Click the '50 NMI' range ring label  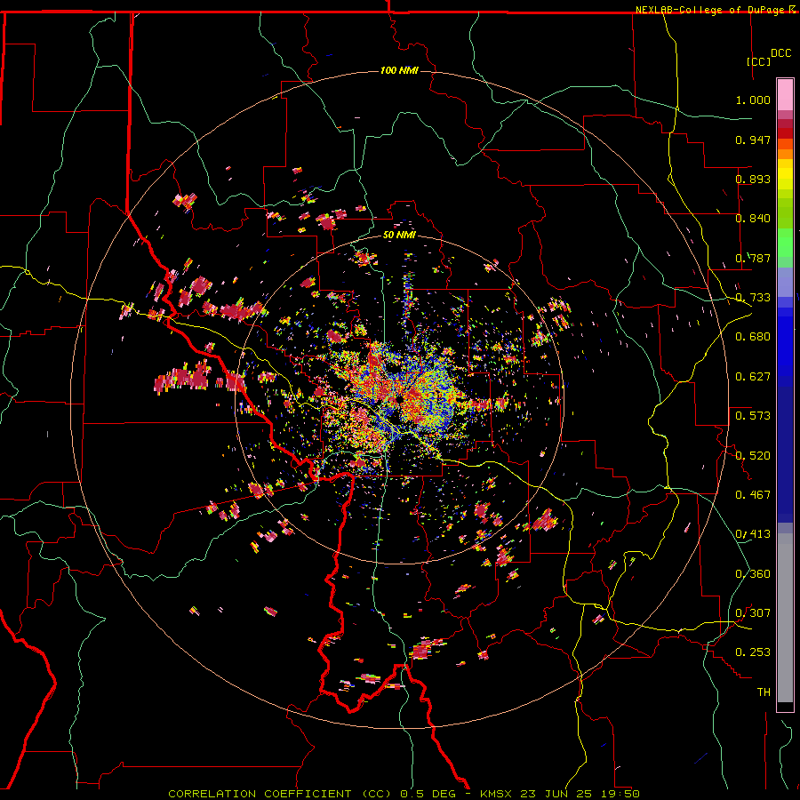(399, 236)
